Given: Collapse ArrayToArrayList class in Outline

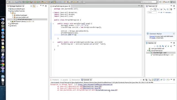Looking at the screenshot, I should tap(147, 51).
